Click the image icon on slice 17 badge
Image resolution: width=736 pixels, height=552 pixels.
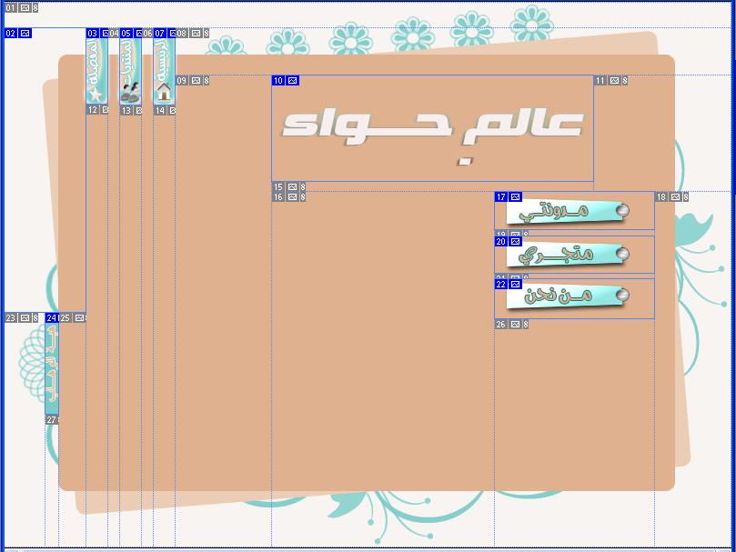[515, 197]
